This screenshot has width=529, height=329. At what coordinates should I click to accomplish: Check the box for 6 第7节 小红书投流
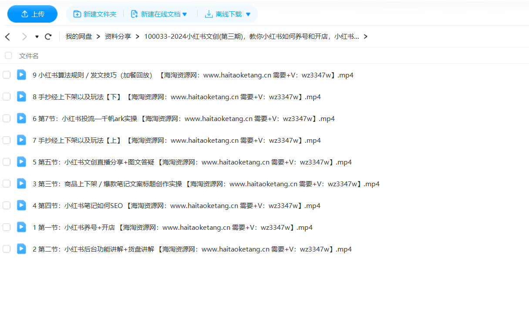click(x=7, y=118)
